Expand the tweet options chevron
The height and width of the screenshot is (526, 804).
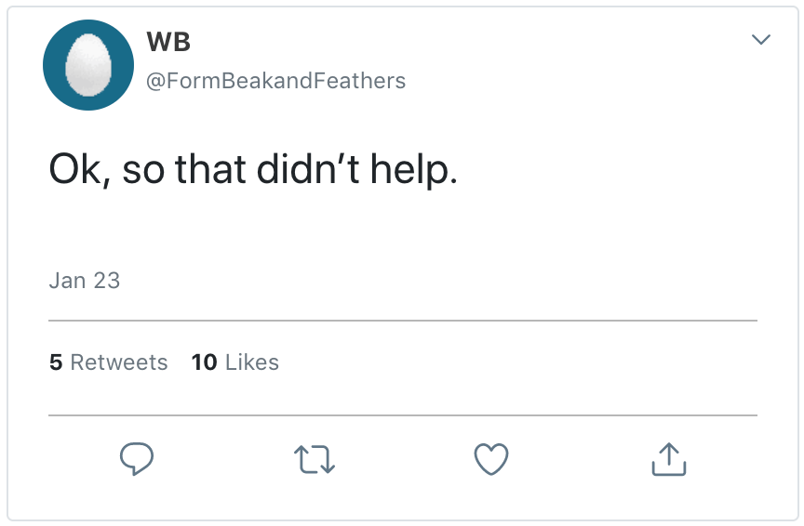760,40
